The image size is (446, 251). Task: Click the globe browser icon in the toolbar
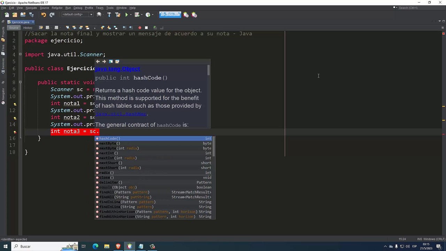click(x=99, y=15)
